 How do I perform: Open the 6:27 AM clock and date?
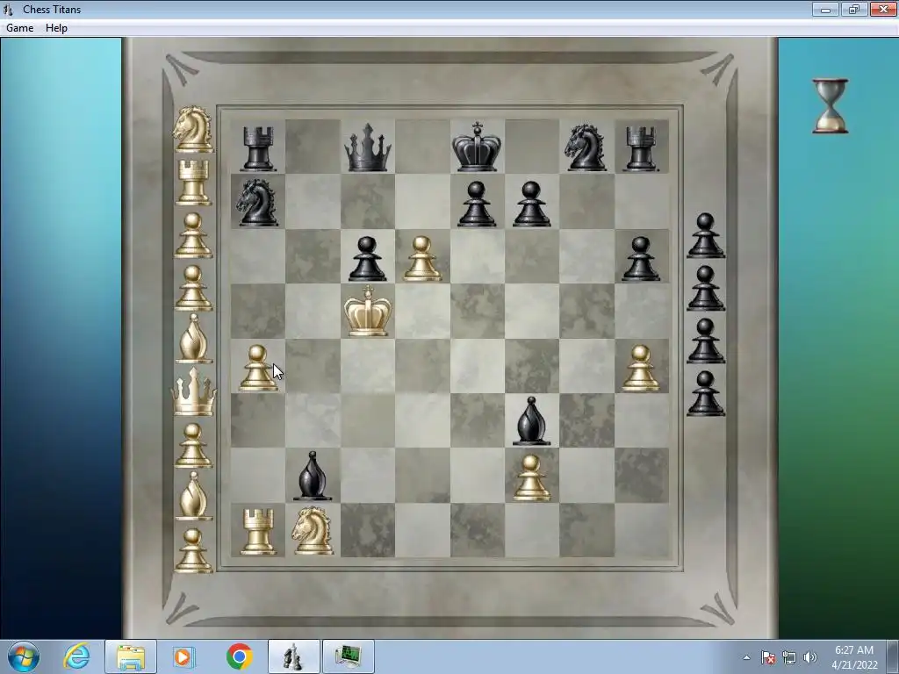(853, 657)
